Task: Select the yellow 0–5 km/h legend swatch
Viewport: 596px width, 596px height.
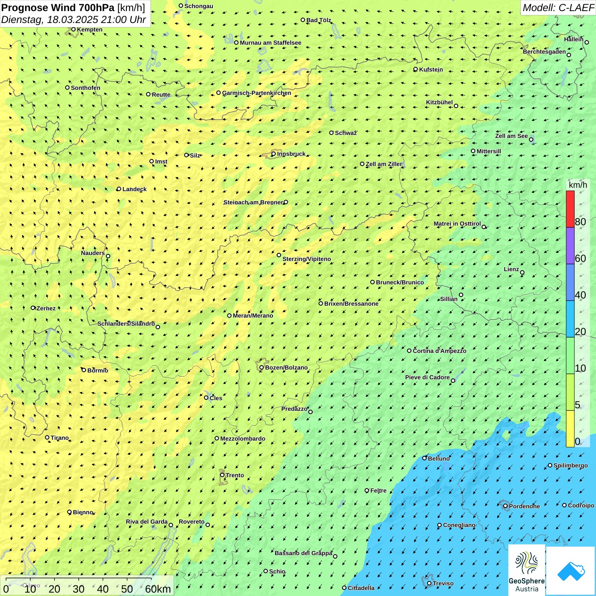Action: [x=570, y=429]
